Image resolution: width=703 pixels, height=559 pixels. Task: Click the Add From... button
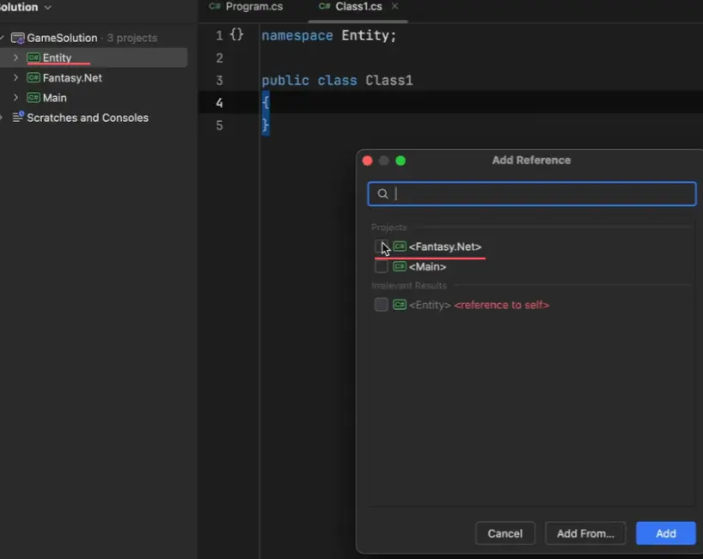pyautogui.click(x=585, y=533)
